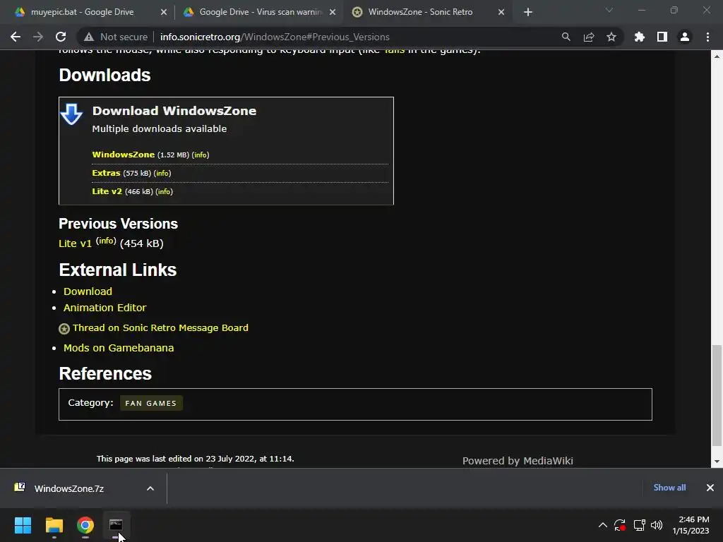Viewport: 723px width, 542px height.
Task: Close the Virus scan warning tab
Action: click(333, 12)
